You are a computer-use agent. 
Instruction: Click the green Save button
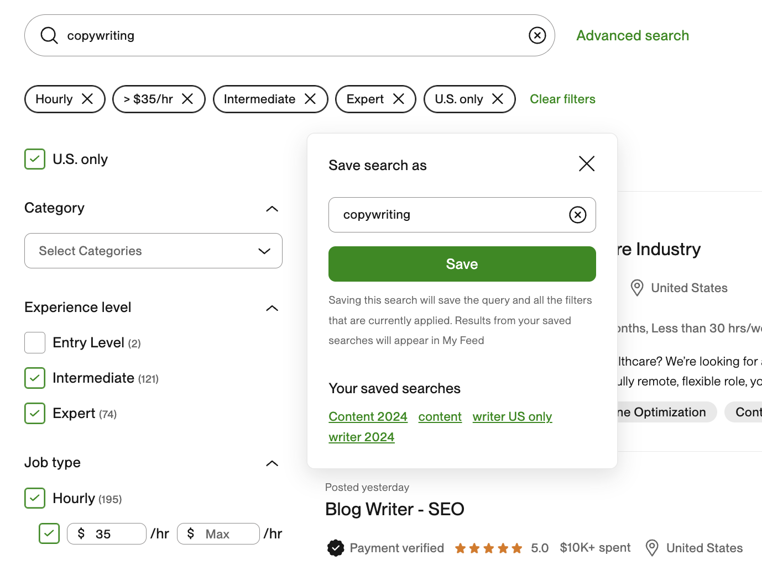click(462, 264)
